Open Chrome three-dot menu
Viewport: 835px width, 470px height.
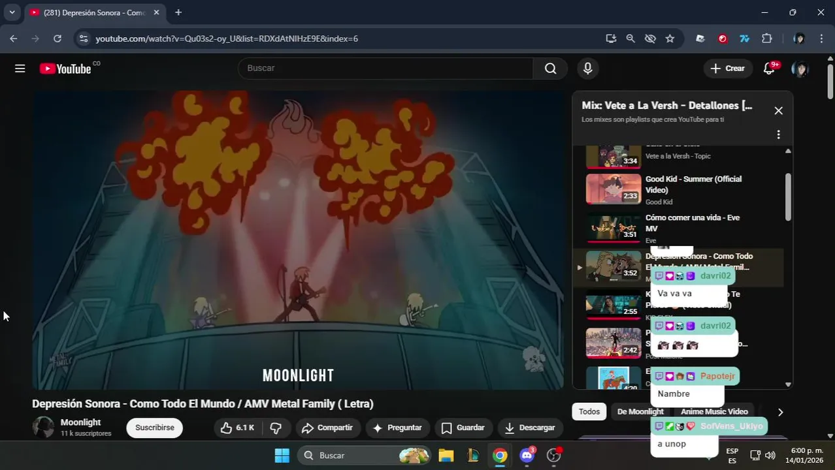(x=822, y=39)
